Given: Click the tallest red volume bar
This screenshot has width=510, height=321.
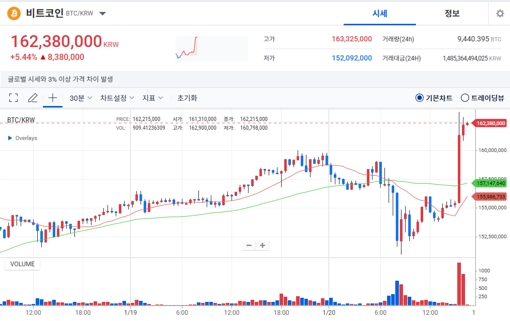Looking at the screenshot, I should [x=459, y=284].
